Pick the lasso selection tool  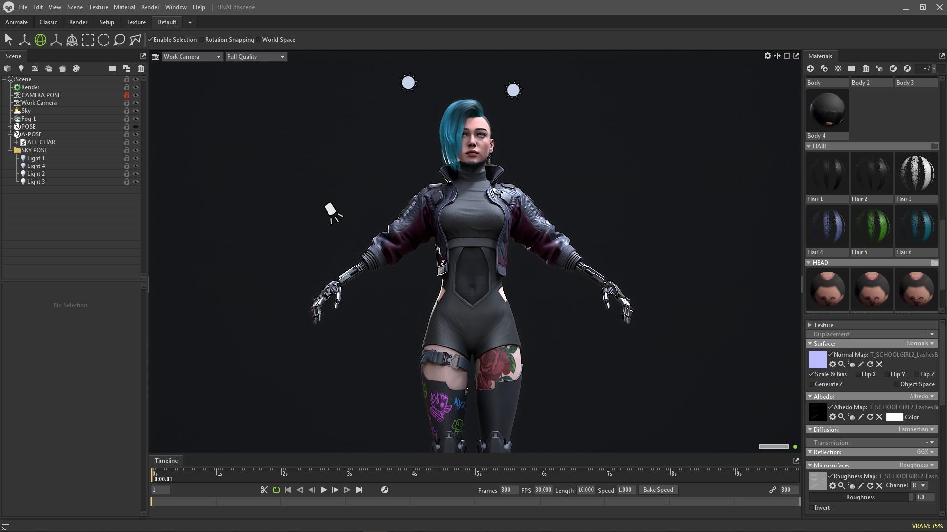click(119, 40)
